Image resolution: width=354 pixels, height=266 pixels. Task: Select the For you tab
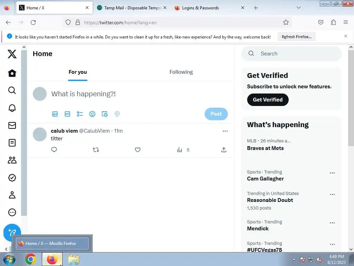pos(78,72)
